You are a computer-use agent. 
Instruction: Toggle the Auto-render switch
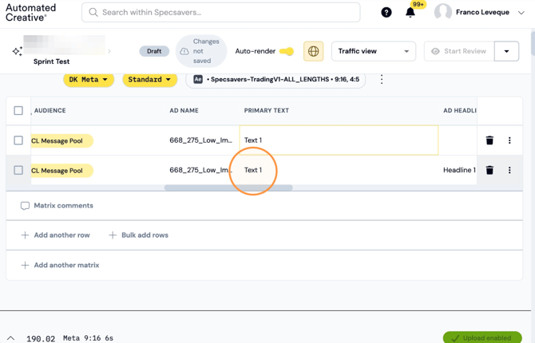[287, 51]
